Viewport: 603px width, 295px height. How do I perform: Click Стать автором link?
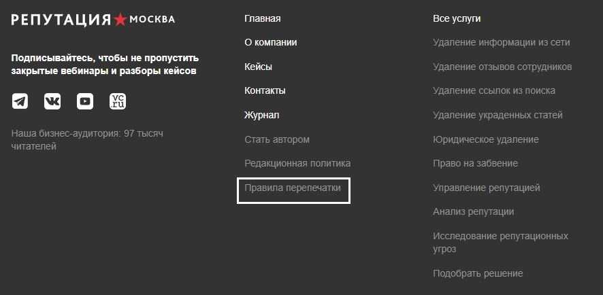[276, 139]
